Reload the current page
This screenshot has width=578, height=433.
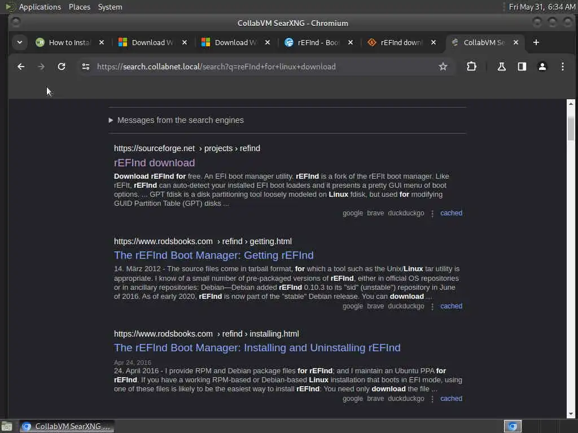62,67
